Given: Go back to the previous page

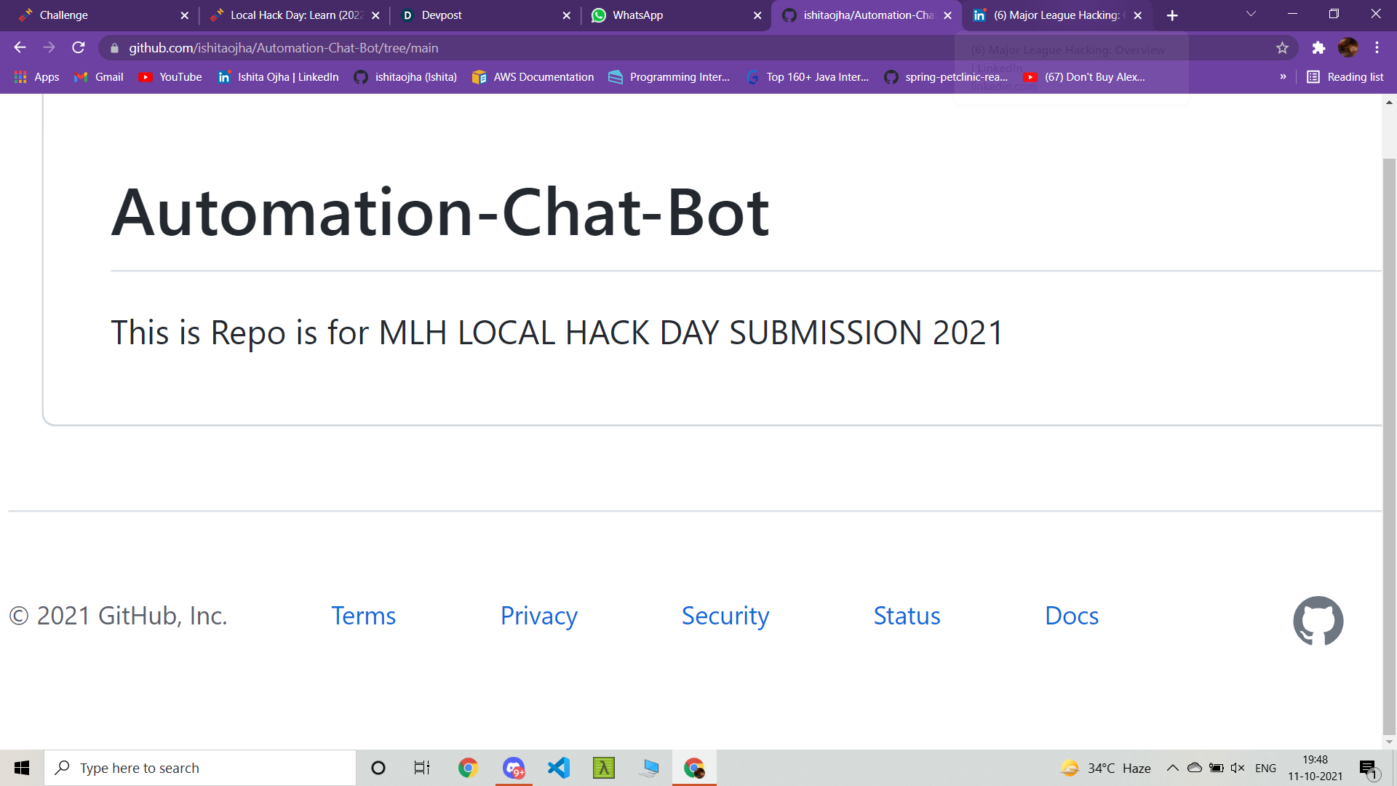Looking at the screenshot, I should click(20, 48).
